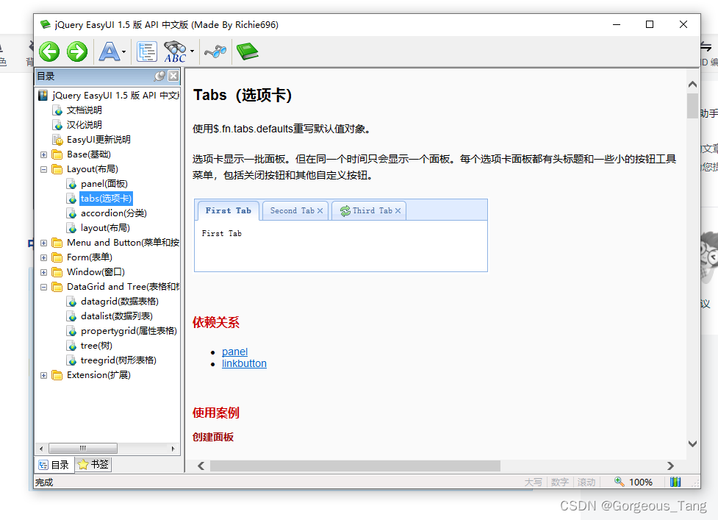
Task: Expand the Form(表单) tree node
Action: click(x=43, y=257)
